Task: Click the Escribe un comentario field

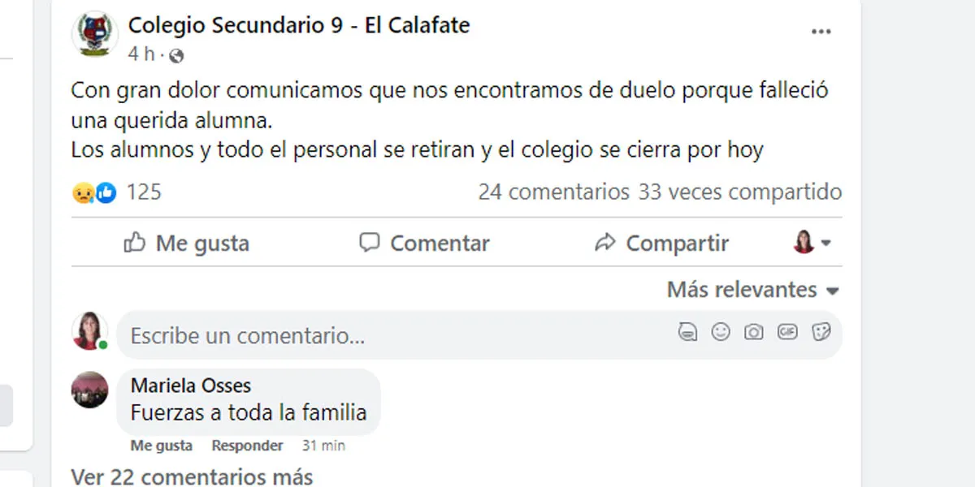Action: click(390, 335)
